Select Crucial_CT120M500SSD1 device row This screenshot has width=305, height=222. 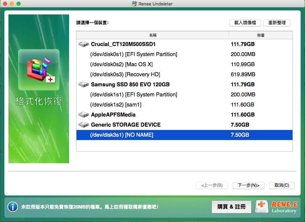[184, 44]
